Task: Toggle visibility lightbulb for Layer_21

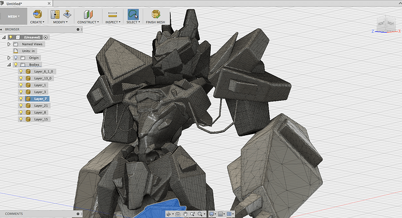Action: 21,106
